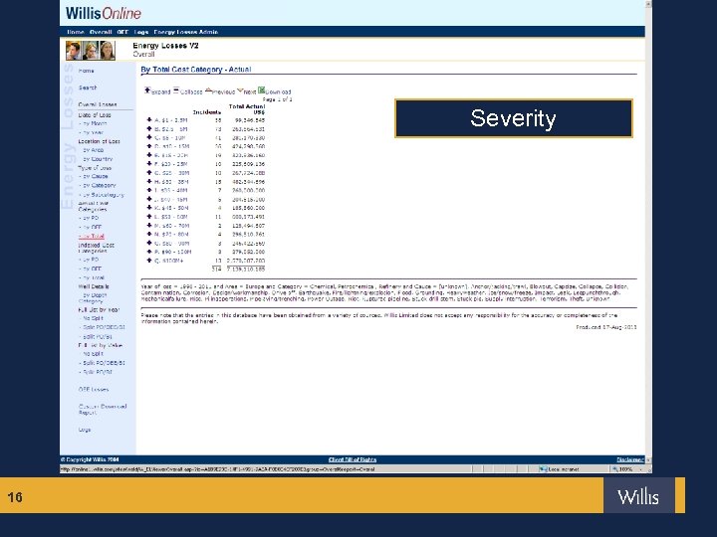Open No Split under Full List by Value

(x=93, y=354)
